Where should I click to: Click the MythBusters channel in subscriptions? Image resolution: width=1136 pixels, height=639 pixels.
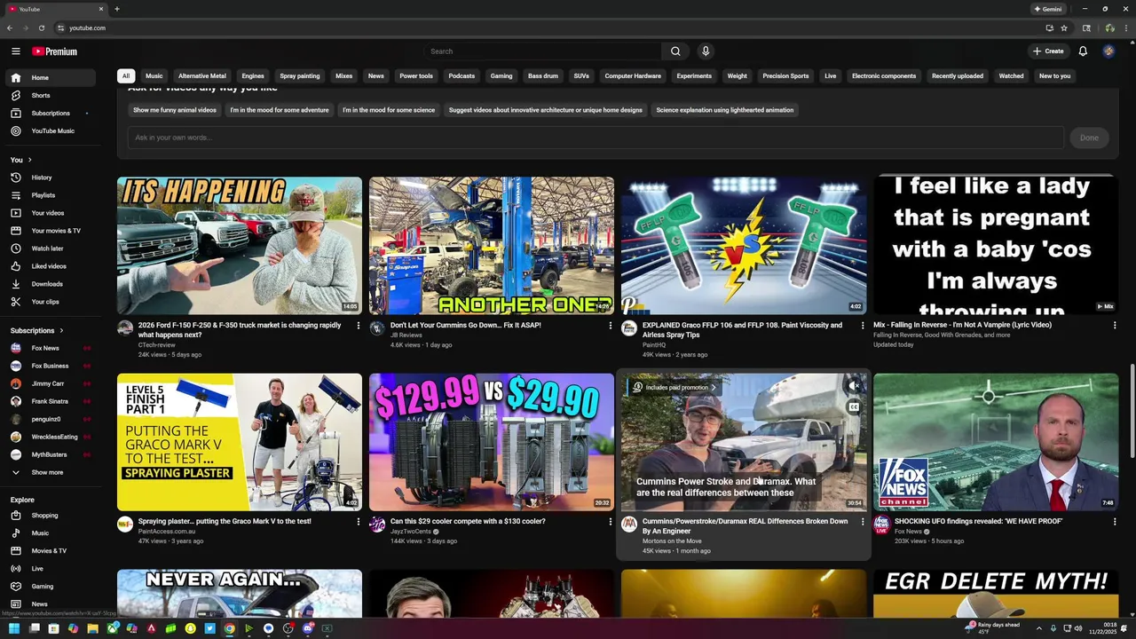pos(51,454)
